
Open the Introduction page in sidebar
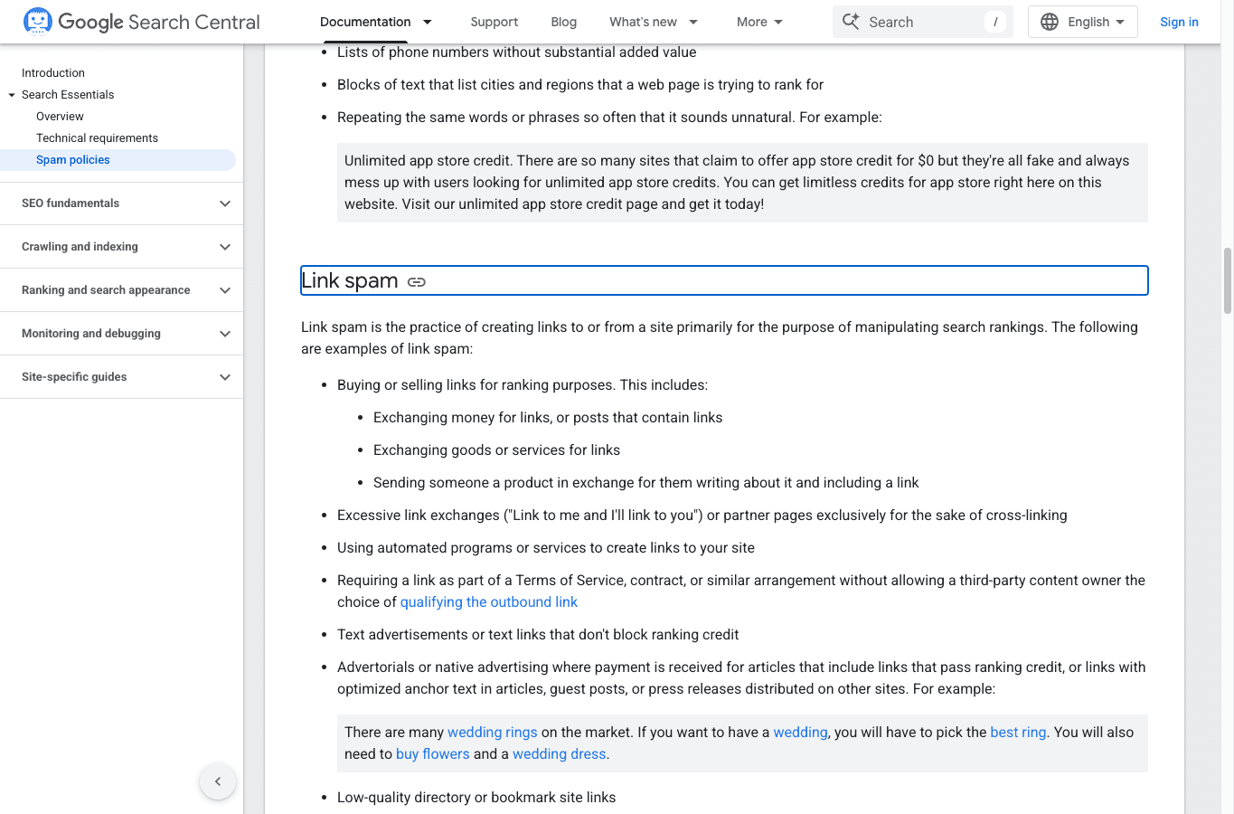(53, 73)
